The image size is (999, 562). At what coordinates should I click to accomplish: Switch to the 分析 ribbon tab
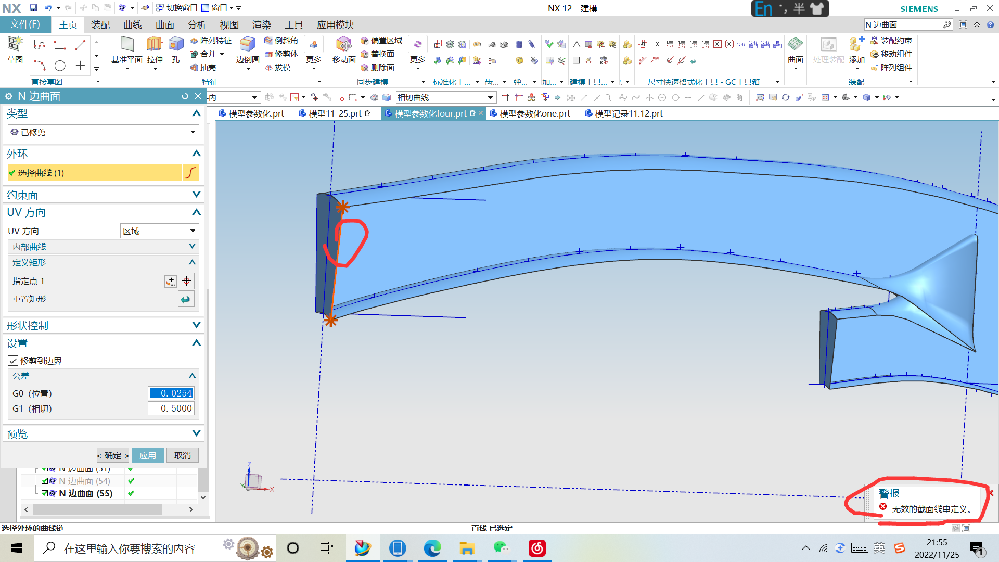coord(197,24)
